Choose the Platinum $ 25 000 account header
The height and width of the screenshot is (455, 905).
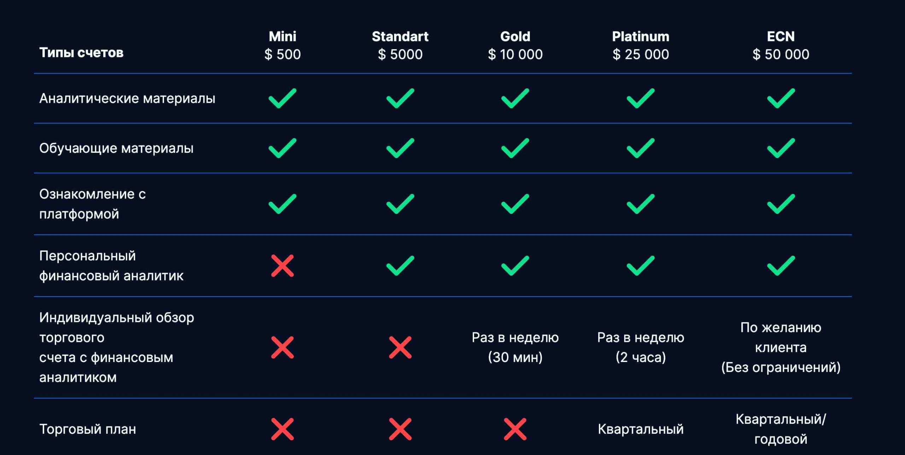pyautogui.click(x=640, y=45)
